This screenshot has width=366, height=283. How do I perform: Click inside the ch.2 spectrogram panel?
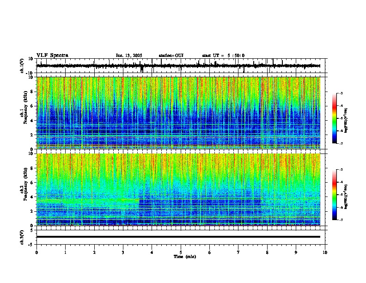pos(178,190)
